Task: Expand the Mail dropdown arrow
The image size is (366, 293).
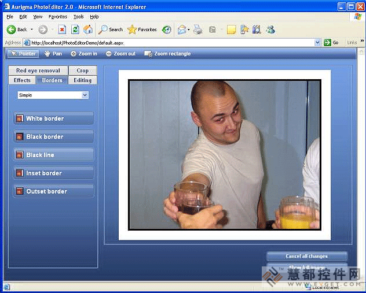Action: [x=189, y=29]
